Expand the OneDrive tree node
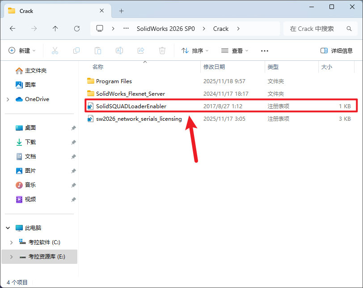Screen dimensions: 363x288 click(8, 99)
